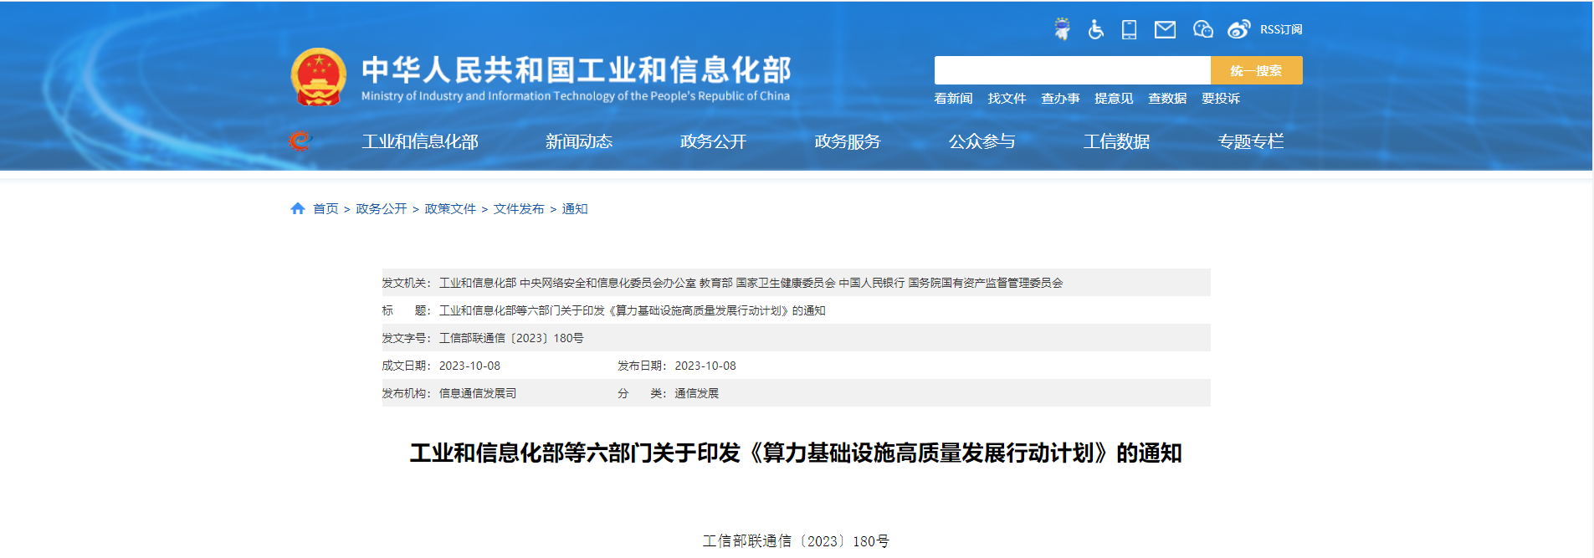This screenshot has width=1594, height=558.
Task: Open the 要投诉 quick link
Action: [x=1221, y=99]
